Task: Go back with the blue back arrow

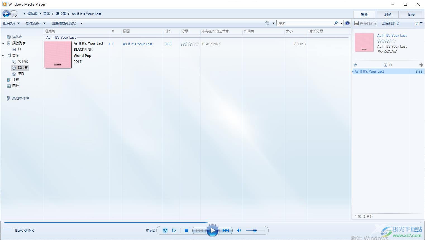Action: pos(6,14)
